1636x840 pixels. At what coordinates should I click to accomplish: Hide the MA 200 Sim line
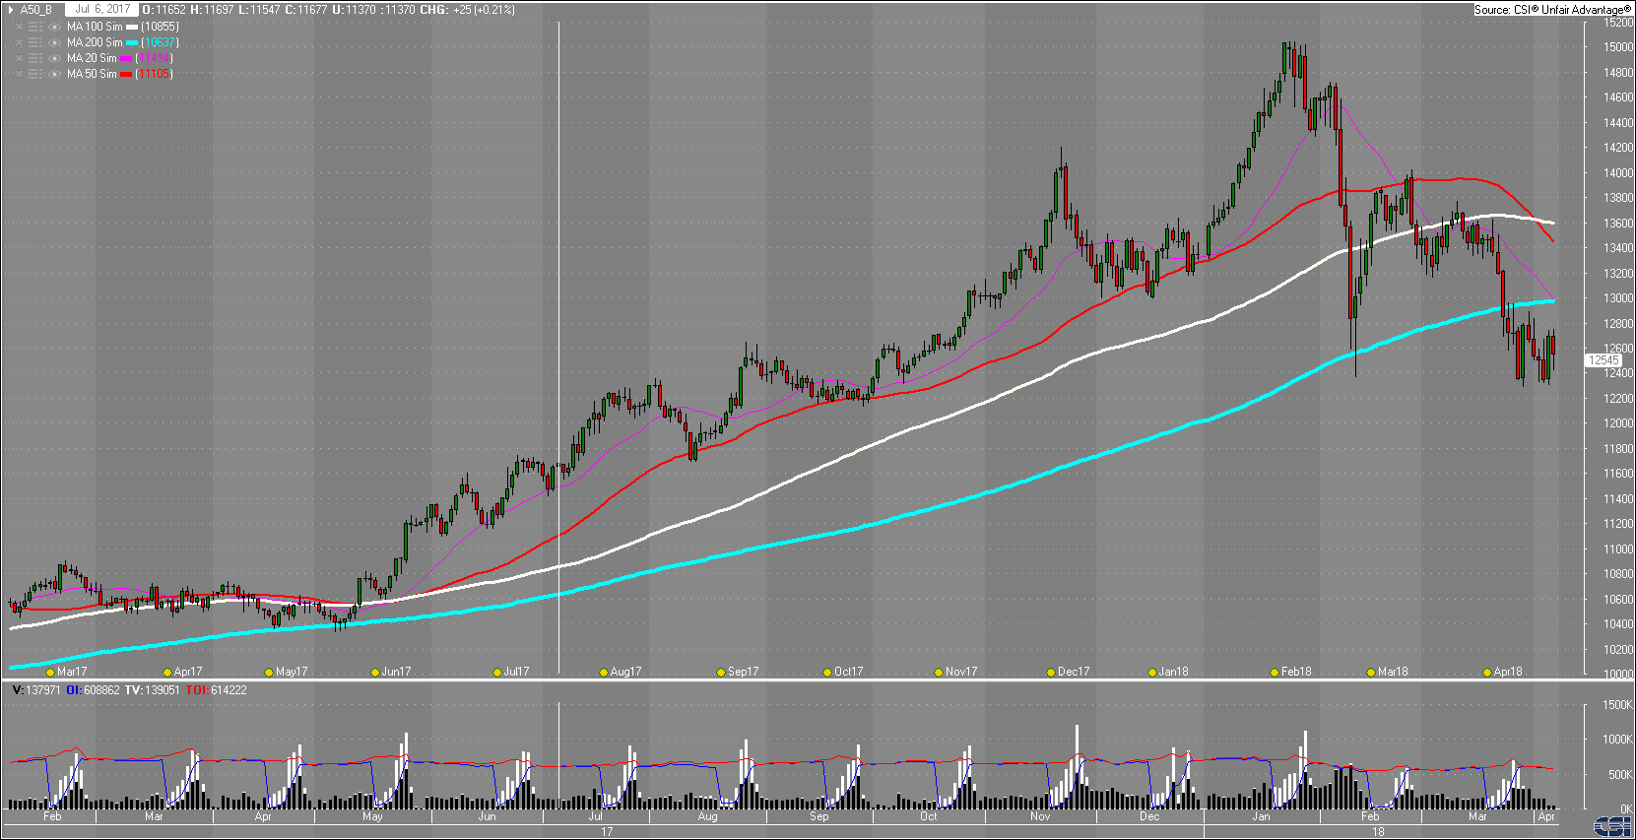[55, 42]
